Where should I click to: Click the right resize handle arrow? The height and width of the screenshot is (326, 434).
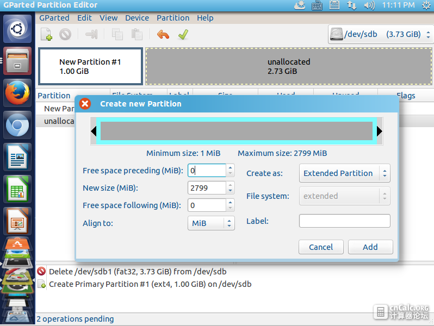380,131
